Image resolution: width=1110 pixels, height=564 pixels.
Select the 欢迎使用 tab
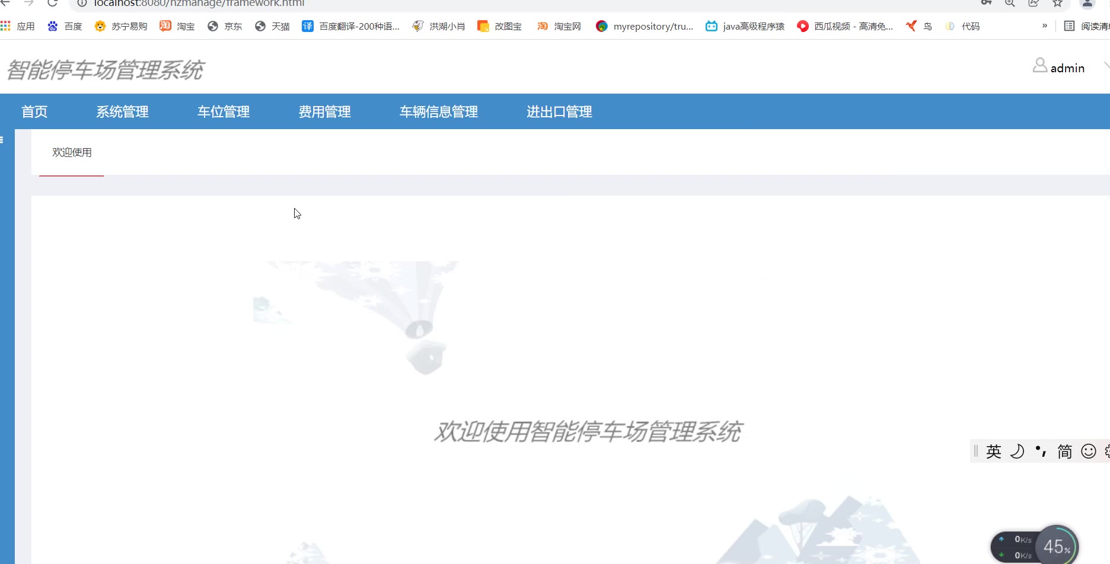72,152
